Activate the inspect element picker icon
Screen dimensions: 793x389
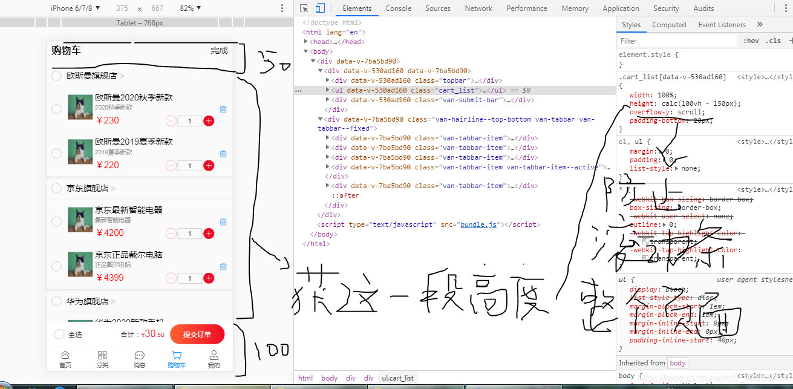pos(304,8)
